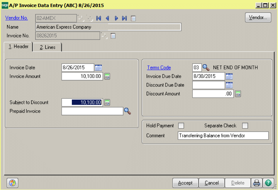The image size is (278, 190).
Task: Click the Vendor No. link
Action: [17, 18]
